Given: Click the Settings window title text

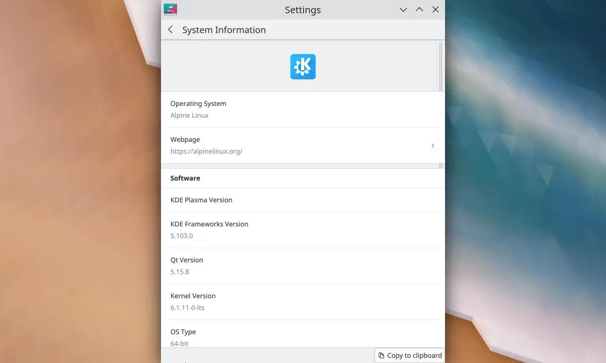Looking at the screenshot, I should pos(303,9).
